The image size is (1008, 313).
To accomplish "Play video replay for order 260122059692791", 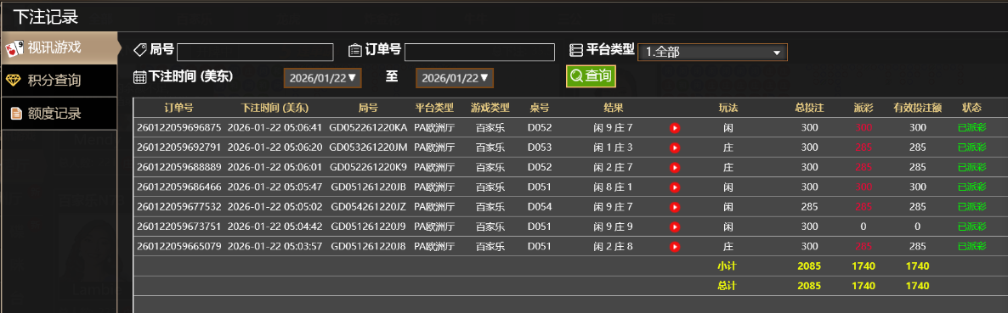I will tap(674, 148).
